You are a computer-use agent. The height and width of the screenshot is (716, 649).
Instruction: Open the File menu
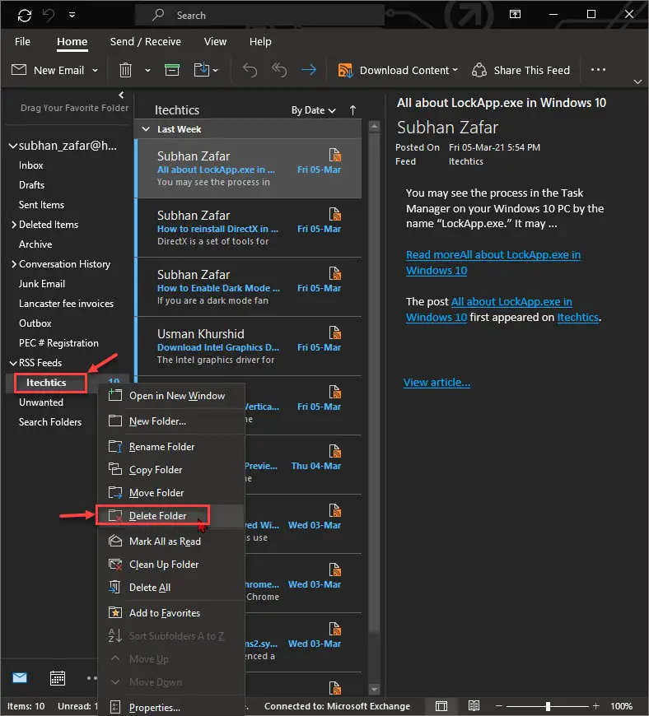click(x=22, y=41)
